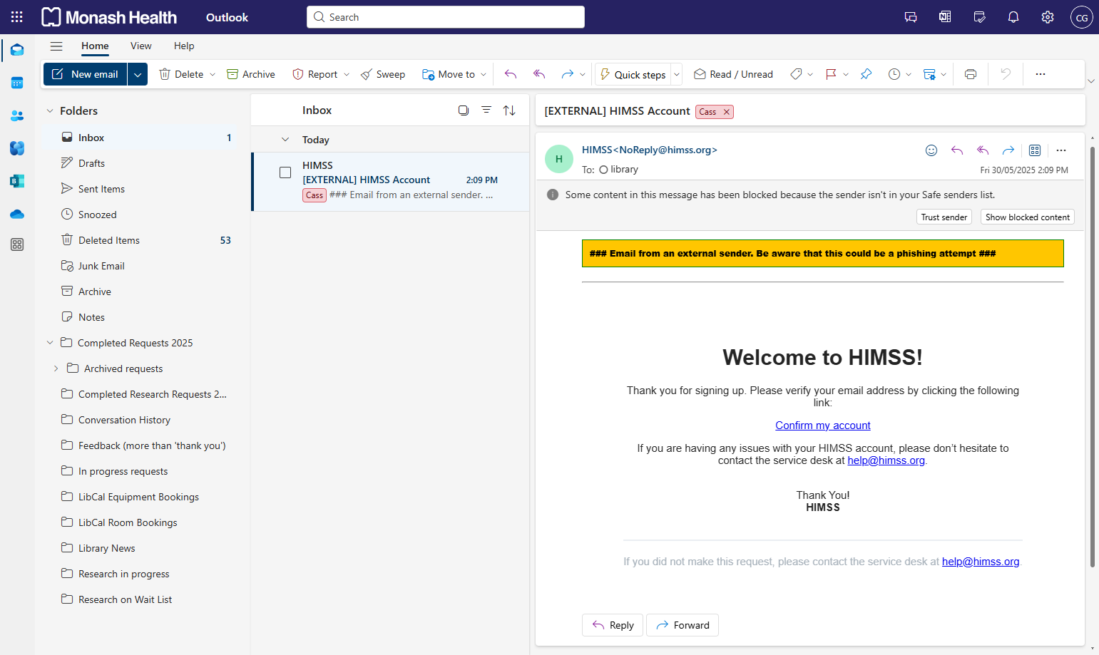Toggle the hamburger navigation pane icon
1099x655 pixels.
(56, 46)
